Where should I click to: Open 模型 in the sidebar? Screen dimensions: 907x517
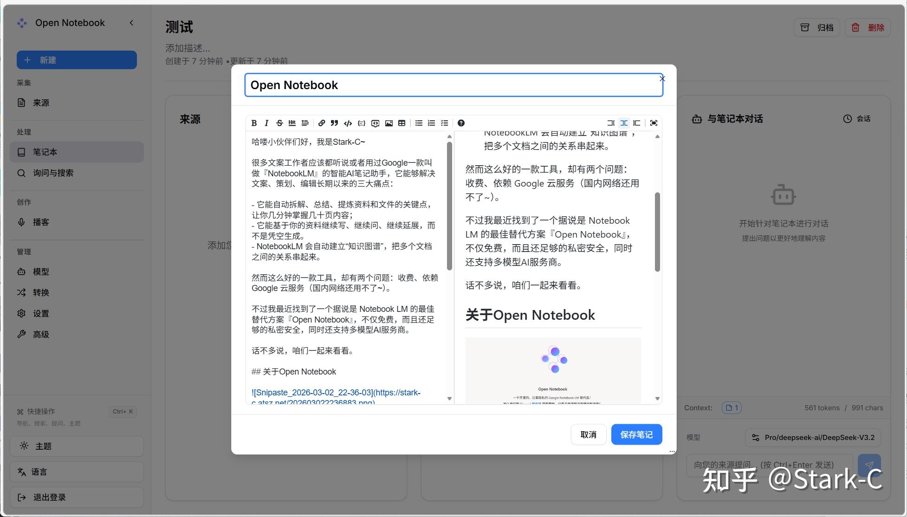pos(77,271)
